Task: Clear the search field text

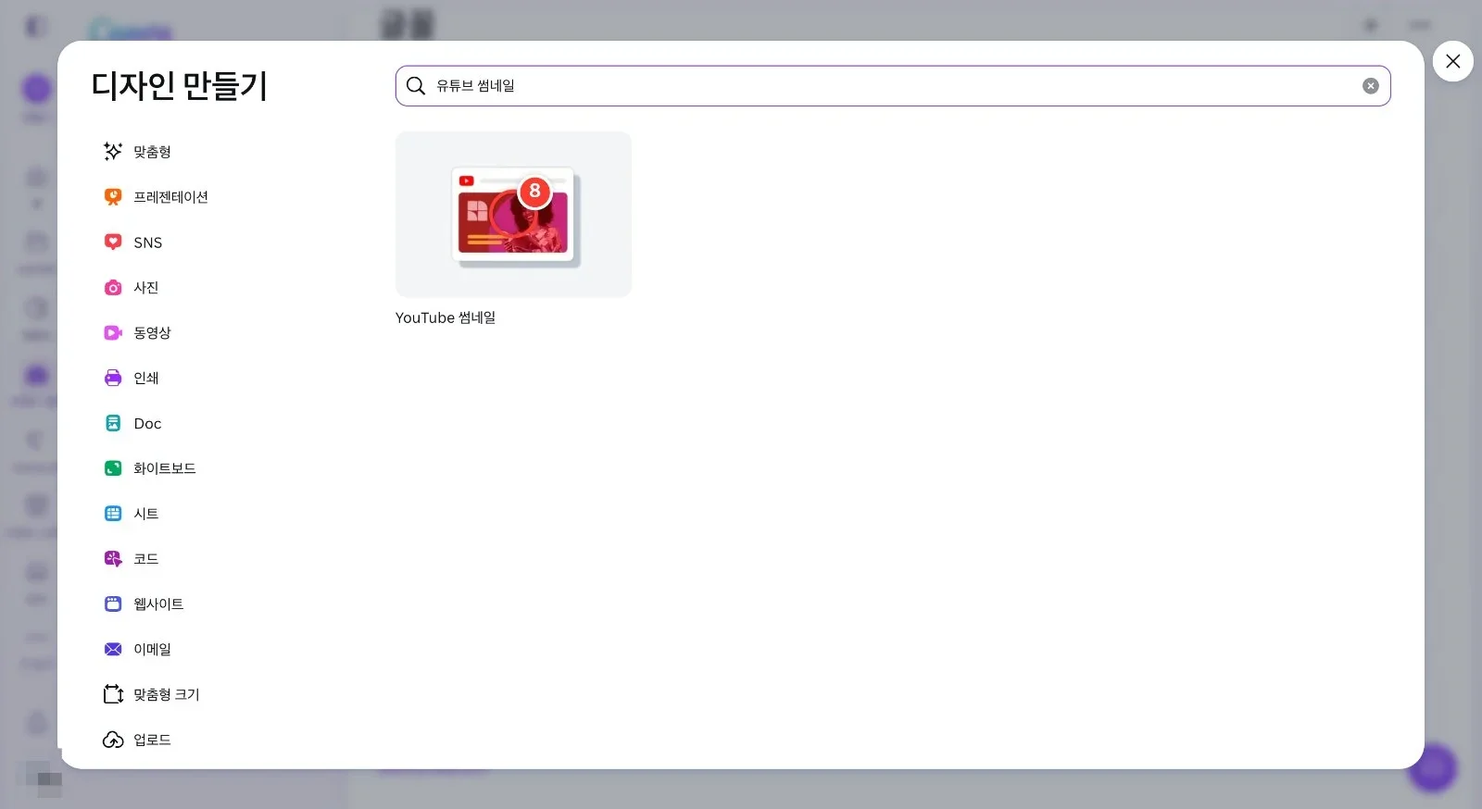Action: point(1371,86)
